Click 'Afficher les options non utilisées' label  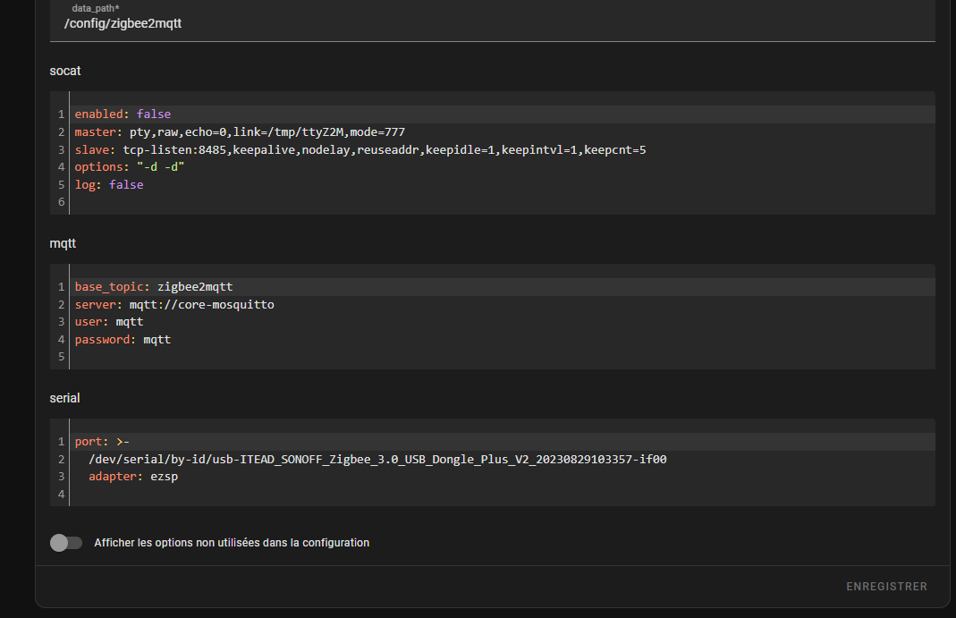click(232, 543)
